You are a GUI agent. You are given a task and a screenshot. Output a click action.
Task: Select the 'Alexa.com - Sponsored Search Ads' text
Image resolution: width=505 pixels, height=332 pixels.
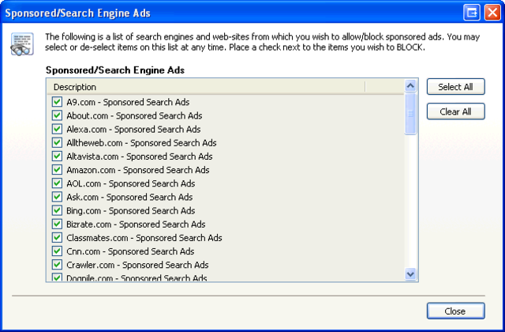[x=133, y=129]
